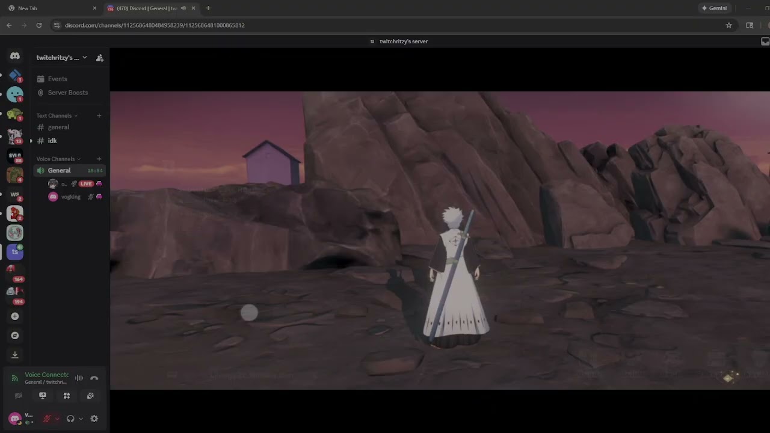The width and height of the screenshot is (770, 433).
Task: Click voice connection signal icon
Action: tap(15, 378)
